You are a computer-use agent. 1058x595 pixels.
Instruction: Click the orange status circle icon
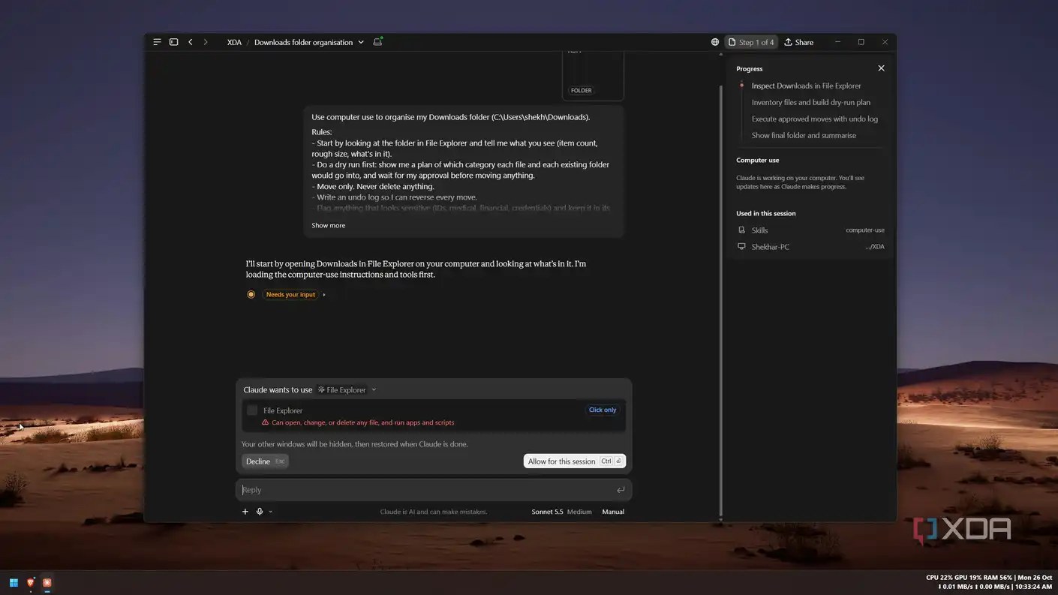pyautogui.click(x=251, y=294)
